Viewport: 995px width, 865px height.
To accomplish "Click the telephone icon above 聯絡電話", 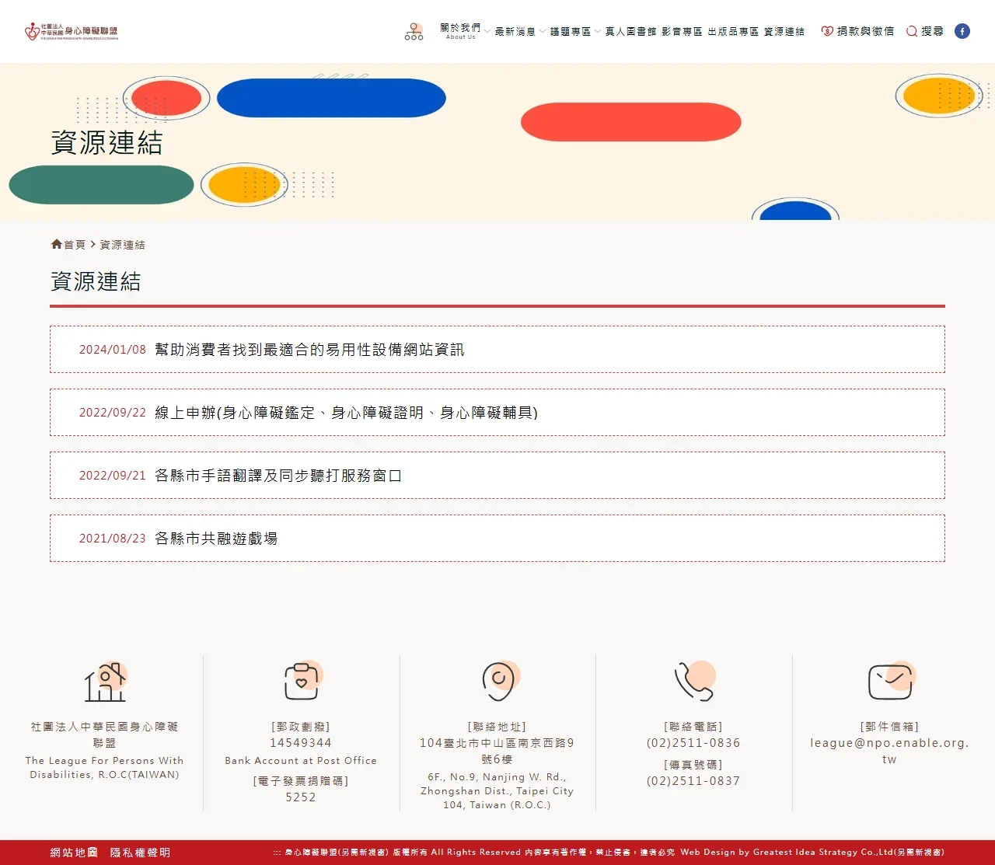I will (x=693, y=682).
